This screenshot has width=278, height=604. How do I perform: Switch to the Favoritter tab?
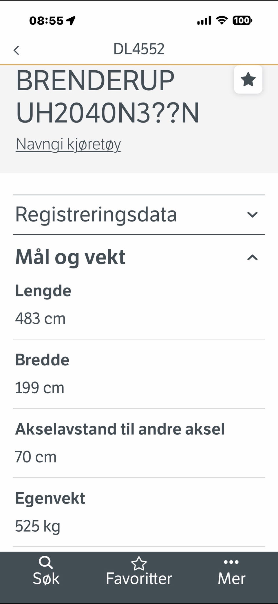(x=139, y=571)
